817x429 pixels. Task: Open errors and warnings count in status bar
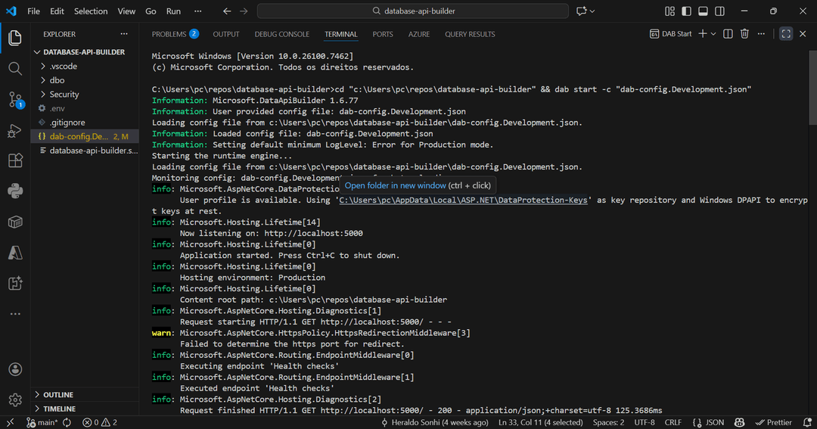(x=100, y=423)
